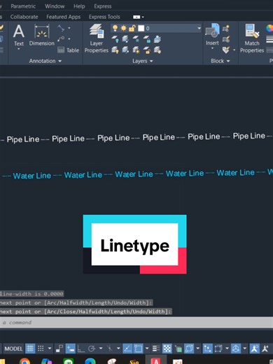
Task: Click the Selection Cycling status icon
Action: [x=178, y=349]
